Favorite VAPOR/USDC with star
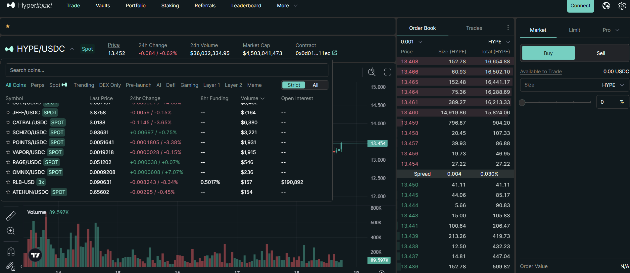 click(x=8, y=152)
